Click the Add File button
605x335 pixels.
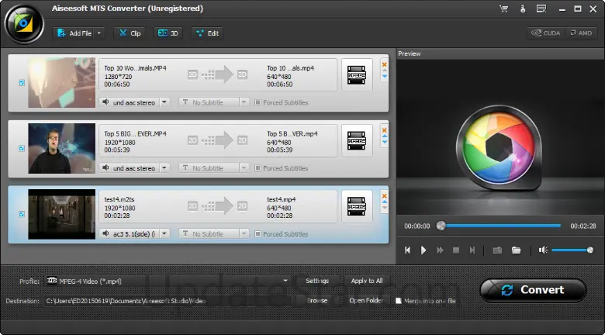point(74,33)
